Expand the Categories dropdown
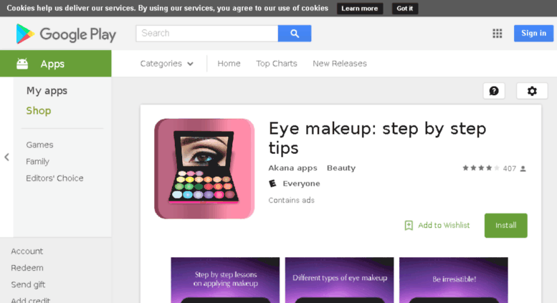The width and height of the screenshot is (557, 303). pos(166,64)
